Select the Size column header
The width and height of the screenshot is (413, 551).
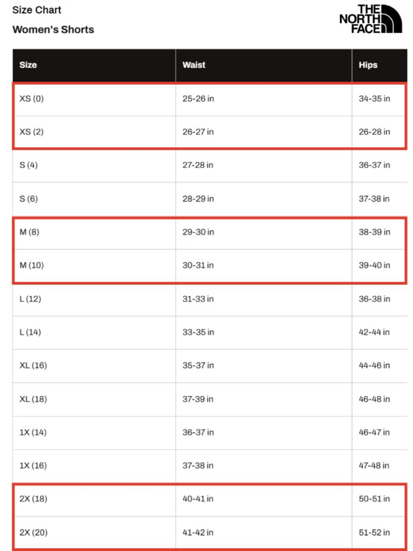pos(28,65)
